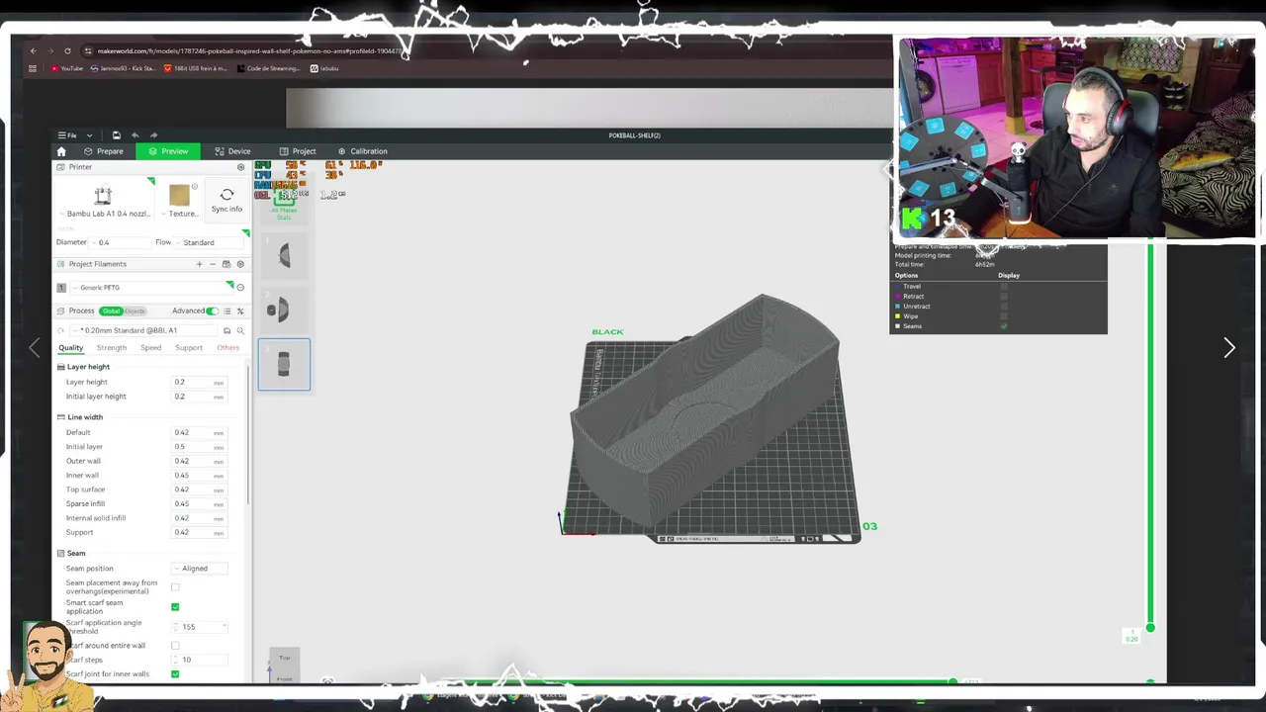Viewport: 1266px width, 712px height.
Task: Go to next image with right chevron arrow
Action: 1229,347
